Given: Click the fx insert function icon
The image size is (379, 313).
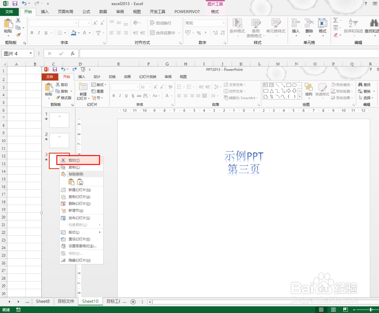Looking at the screenshot, I should (72, 53).
